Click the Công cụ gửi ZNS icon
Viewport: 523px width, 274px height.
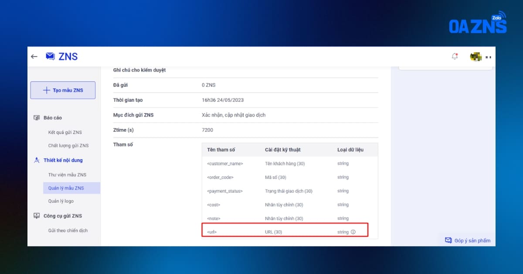pos(37,216)
